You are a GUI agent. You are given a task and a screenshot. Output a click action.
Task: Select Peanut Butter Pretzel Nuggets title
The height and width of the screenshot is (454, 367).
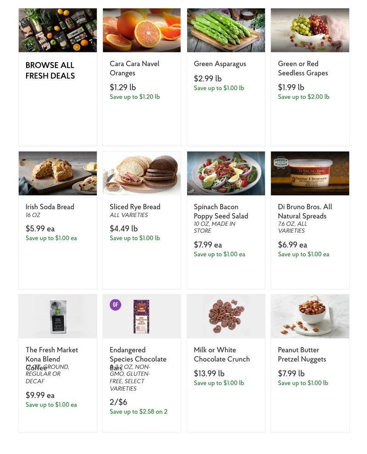point(302,354)
